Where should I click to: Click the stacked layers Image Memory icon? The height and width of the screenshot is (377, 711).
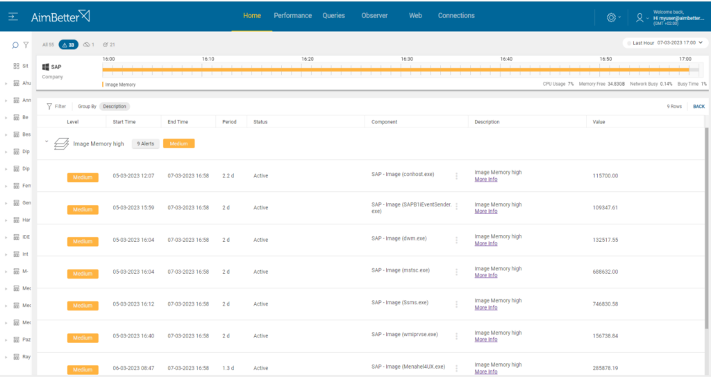61,143
